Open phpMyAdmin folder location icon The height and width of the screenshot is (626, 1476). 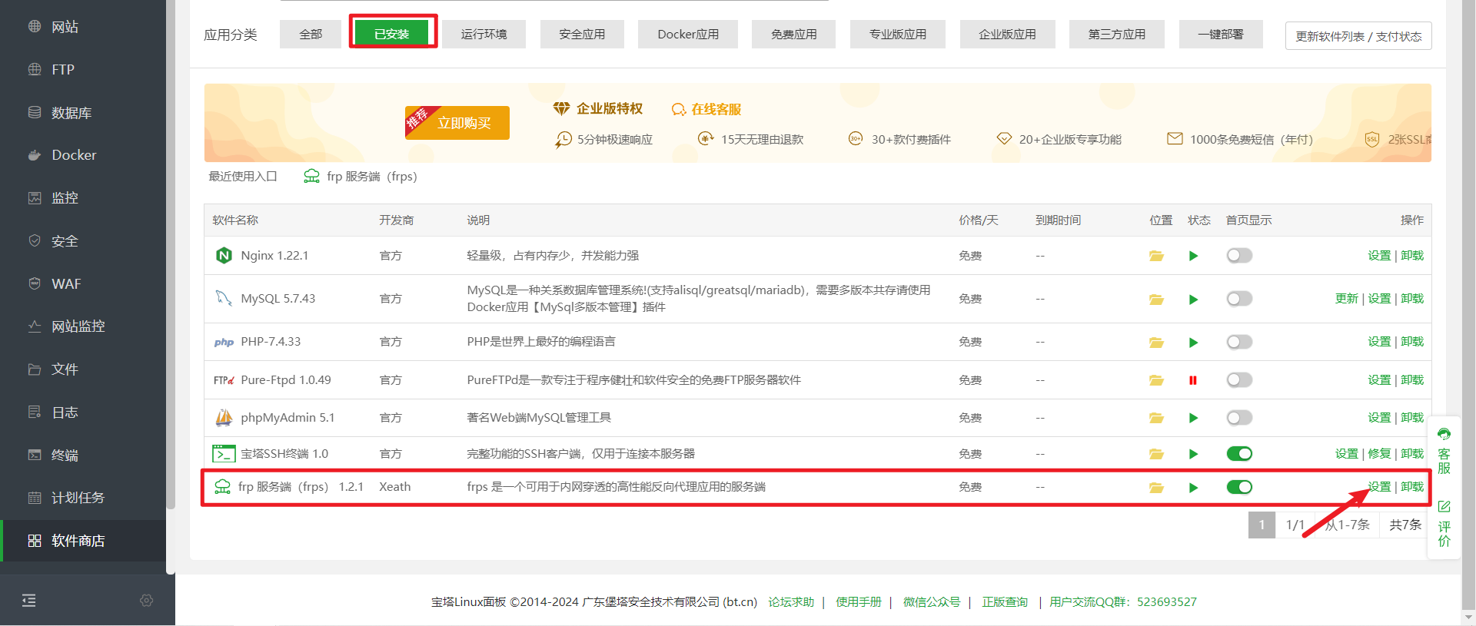(1156, 418)
